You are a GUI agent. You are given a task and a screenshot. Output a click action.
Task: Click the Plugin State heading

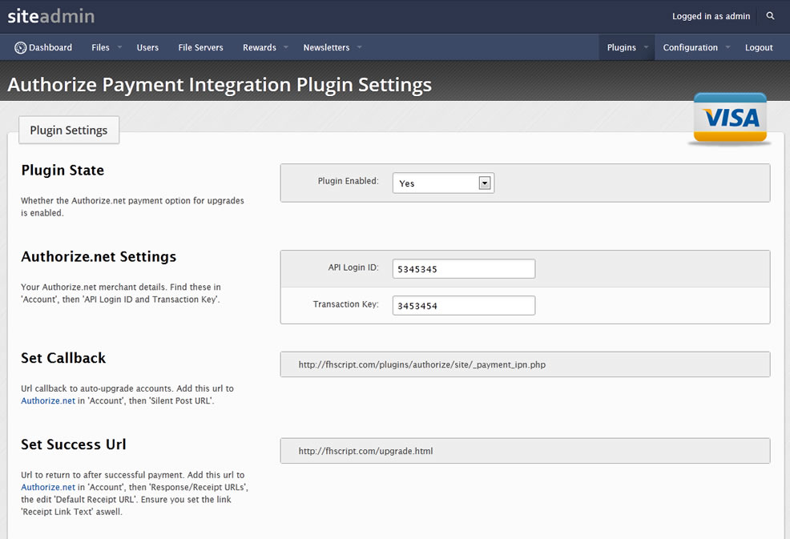[62, 171]
